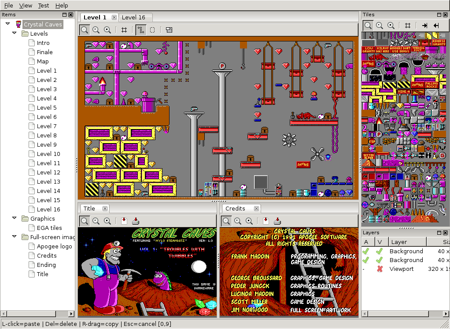Activate the dashed-selection object mode icon
Screen dimensions: 450x329
click(152, 30)
